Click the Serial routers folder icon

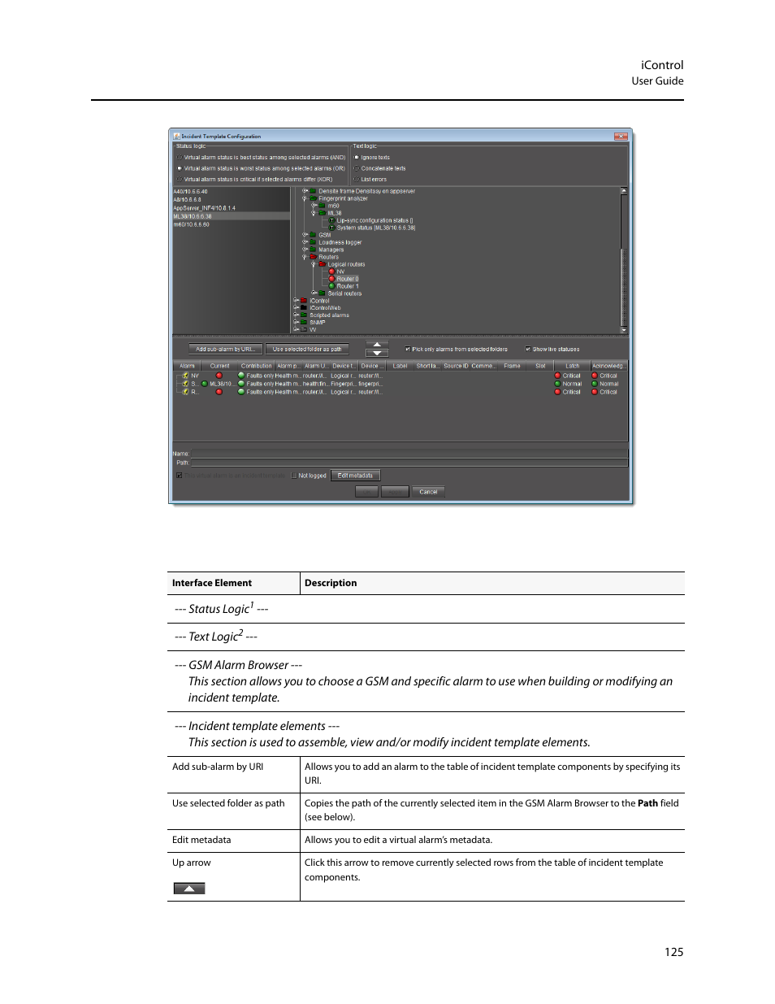pos(322,293)
